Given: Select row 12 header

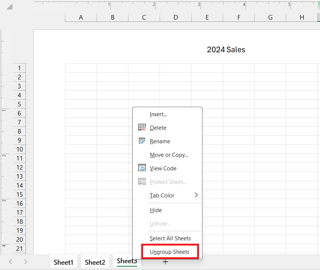Looking at the screenshot, I should click(x=20, y=167).
